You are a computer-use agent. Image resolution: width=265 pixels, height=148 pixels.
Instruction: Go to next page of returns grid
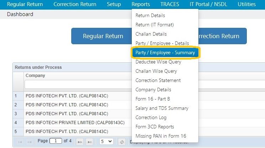pyautogui.click(x=80, y=141)
